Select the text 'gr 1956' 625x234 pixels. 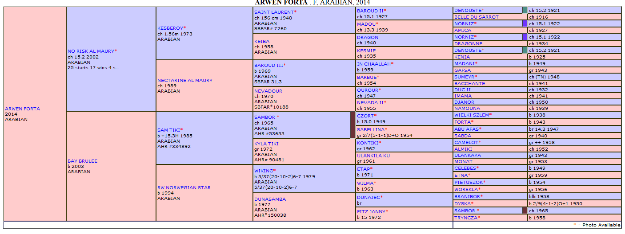tap(538, 190)
